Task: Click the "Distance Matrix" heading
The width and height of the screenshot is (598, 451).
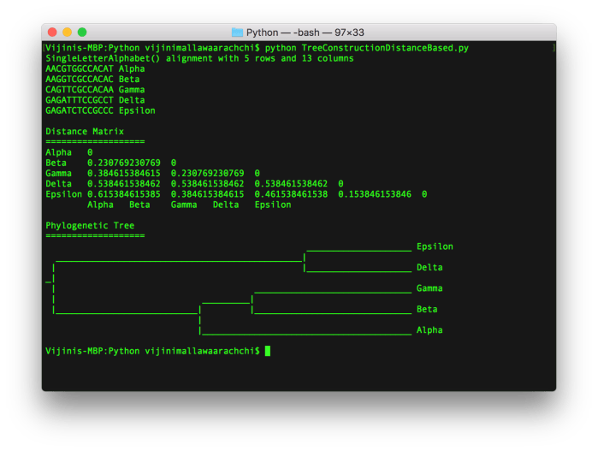Action: pos(84,131)
